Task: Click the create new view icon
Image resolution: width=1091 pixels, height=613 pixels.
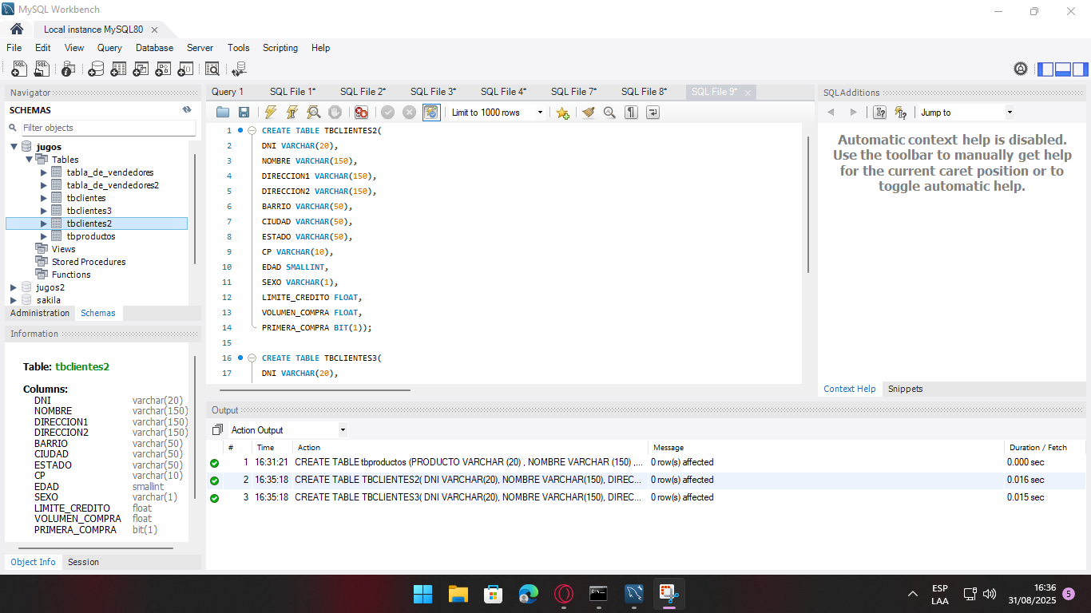Action: 141,69
